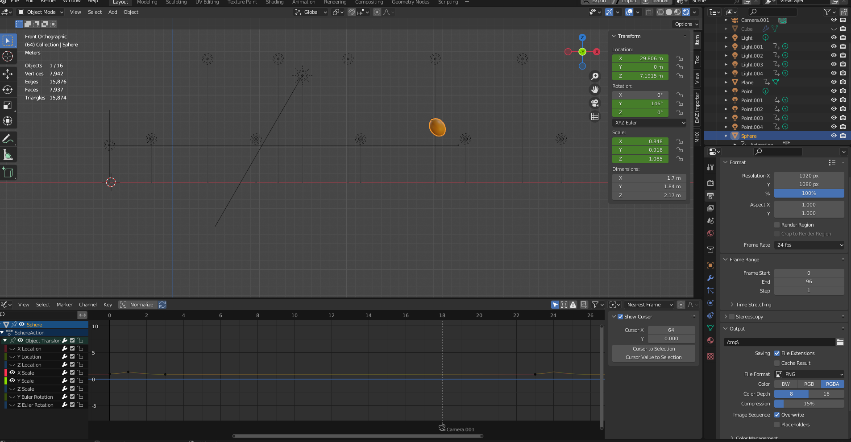Select the Move tool in the toolbar
Viewport: 851px width, 442px height.
point(8,74)
